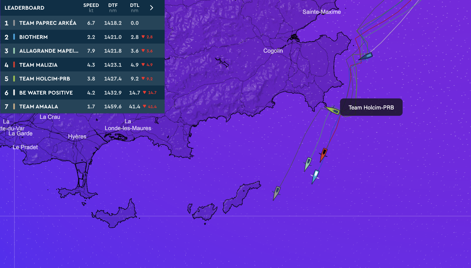Click the grey color marker beside Team Paprec Arkéa
Image resolution: width=471 pixels, height=268 pixels.
coord(14,23)
